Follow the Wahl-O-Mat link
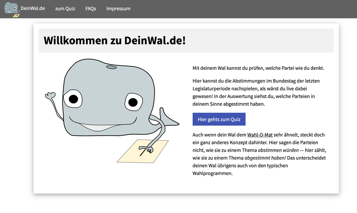This screenshot has width=357, height=213. [x=260, y=135]
